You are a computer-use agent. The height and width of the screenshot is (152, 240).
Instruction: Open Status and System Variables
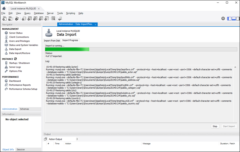tap(24, 45)
